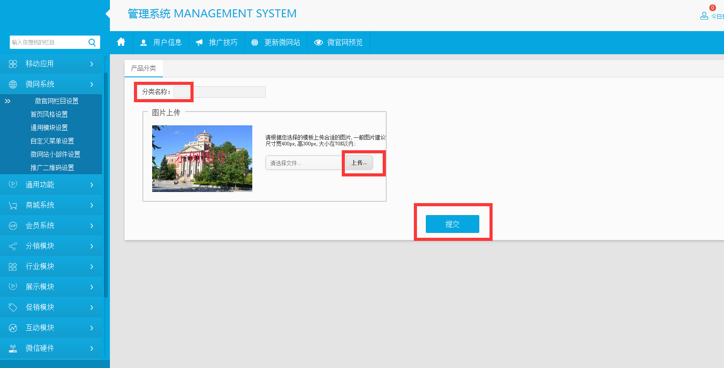The image size is (724, 368).
Task: Click the user profile icon at top right
Action: 704,16
